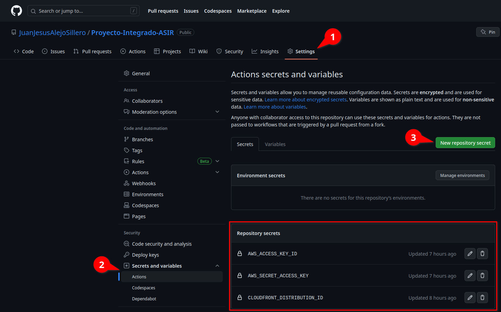
Task: Click the search magnifier icon
Action: 33,11
